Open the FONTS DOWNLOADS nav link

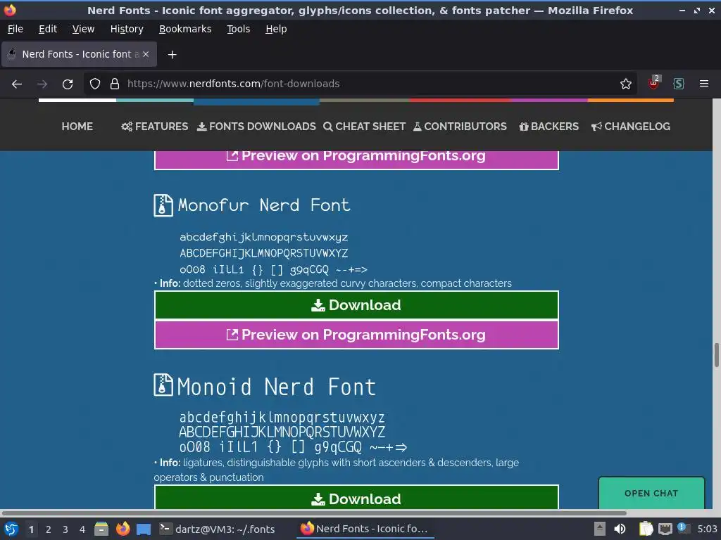(256, 127)
